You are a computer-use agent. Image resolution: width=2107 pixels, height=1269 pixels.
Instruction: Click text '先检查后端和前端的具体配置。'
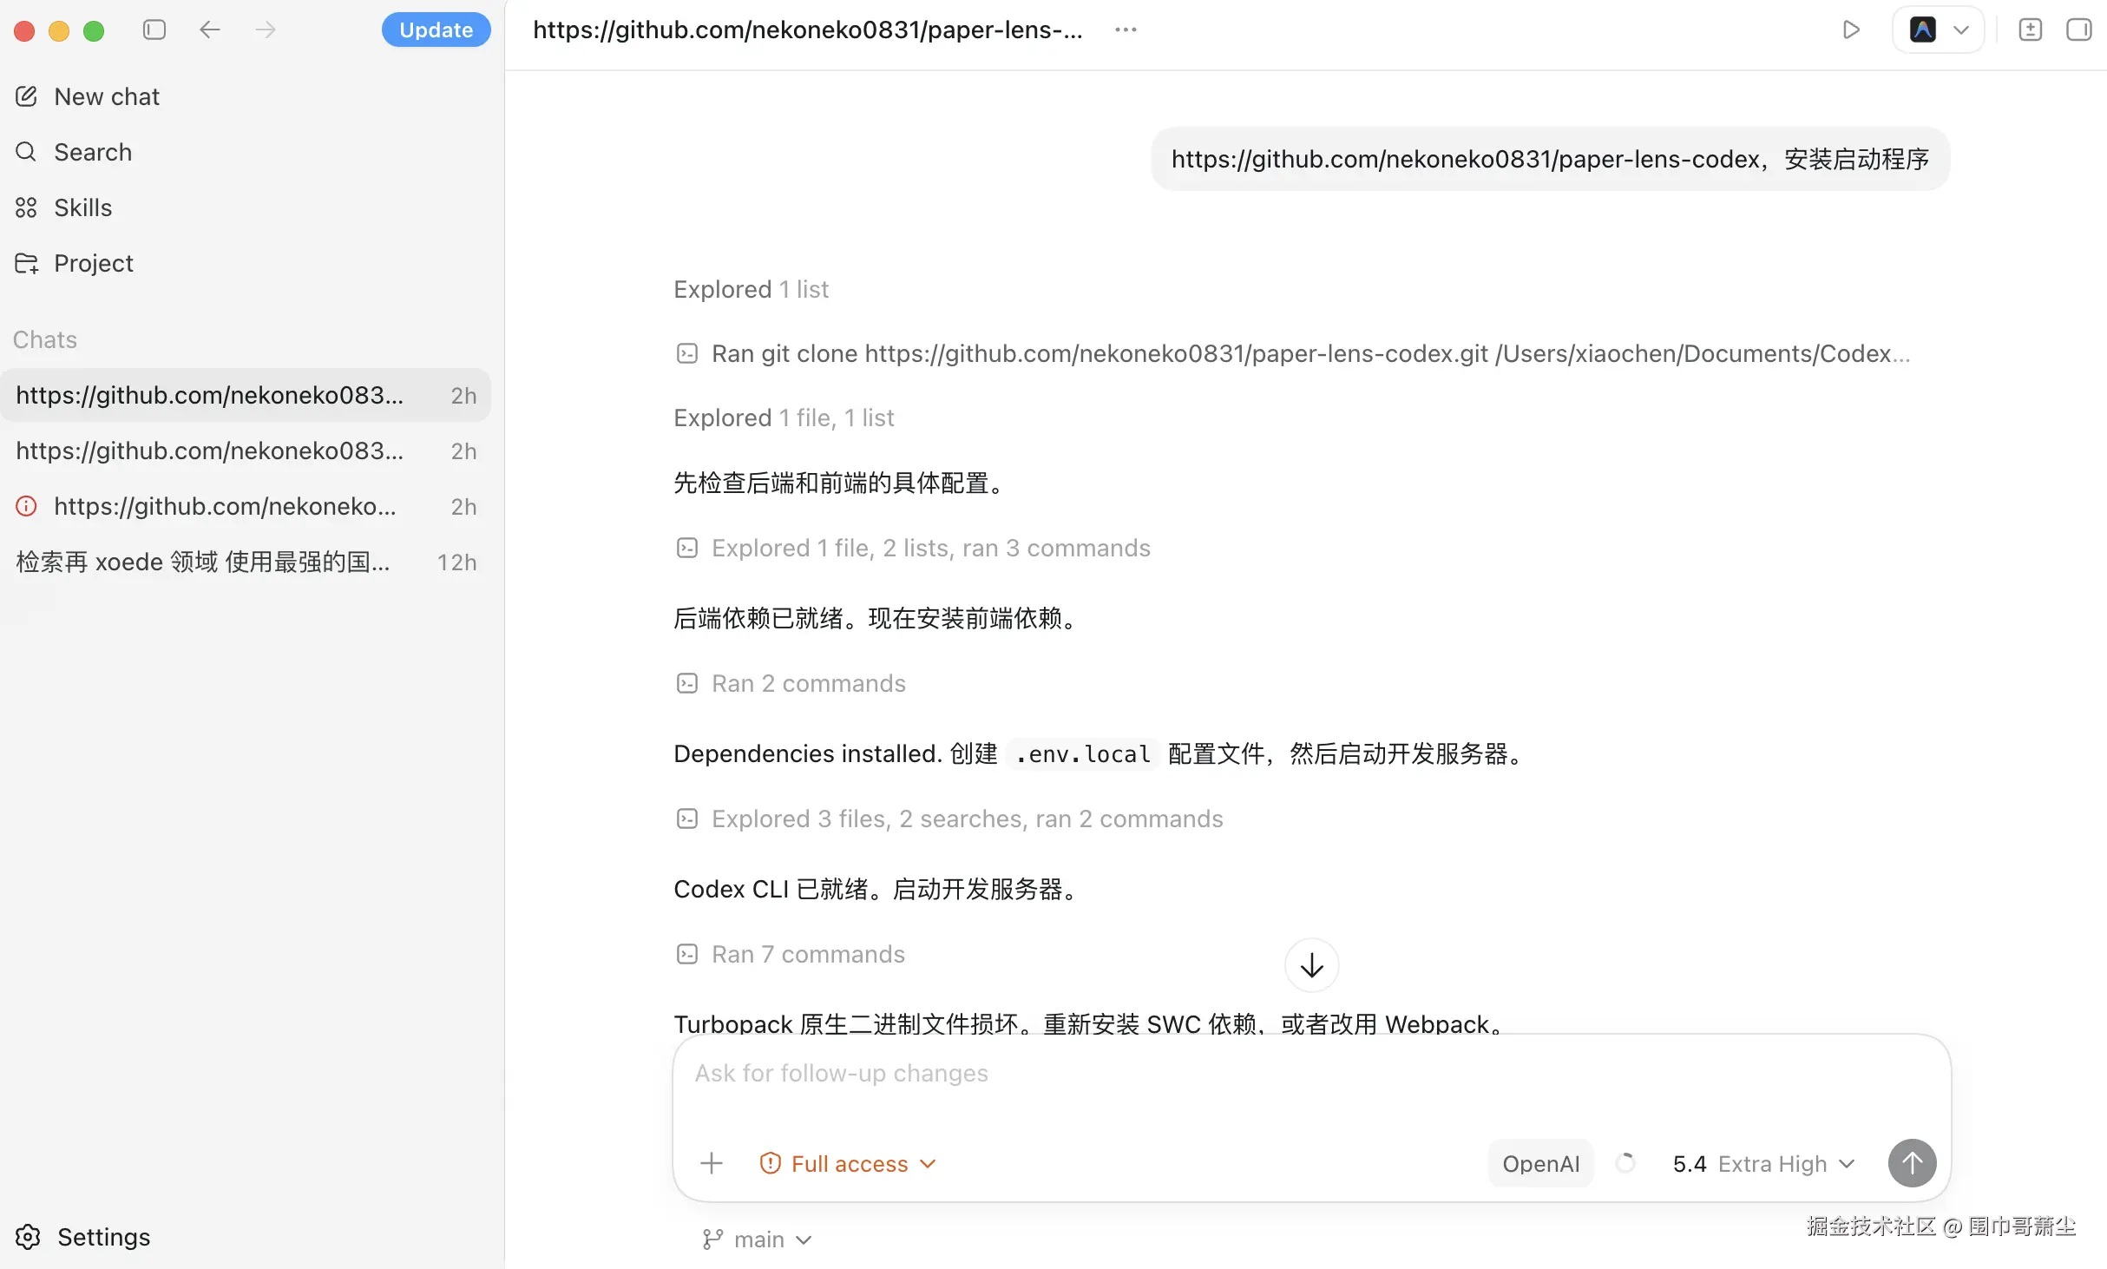[840, 483]
